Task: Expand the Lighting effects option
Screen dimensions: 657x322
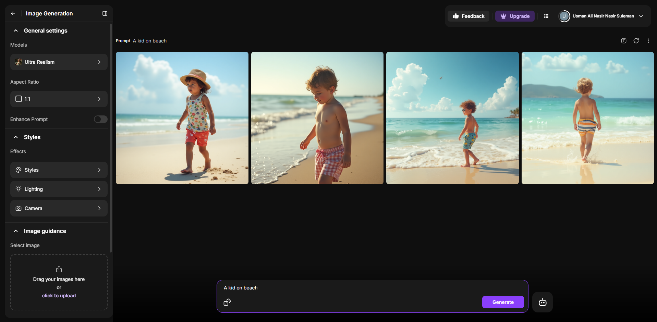Action: [x=59, y=189]
